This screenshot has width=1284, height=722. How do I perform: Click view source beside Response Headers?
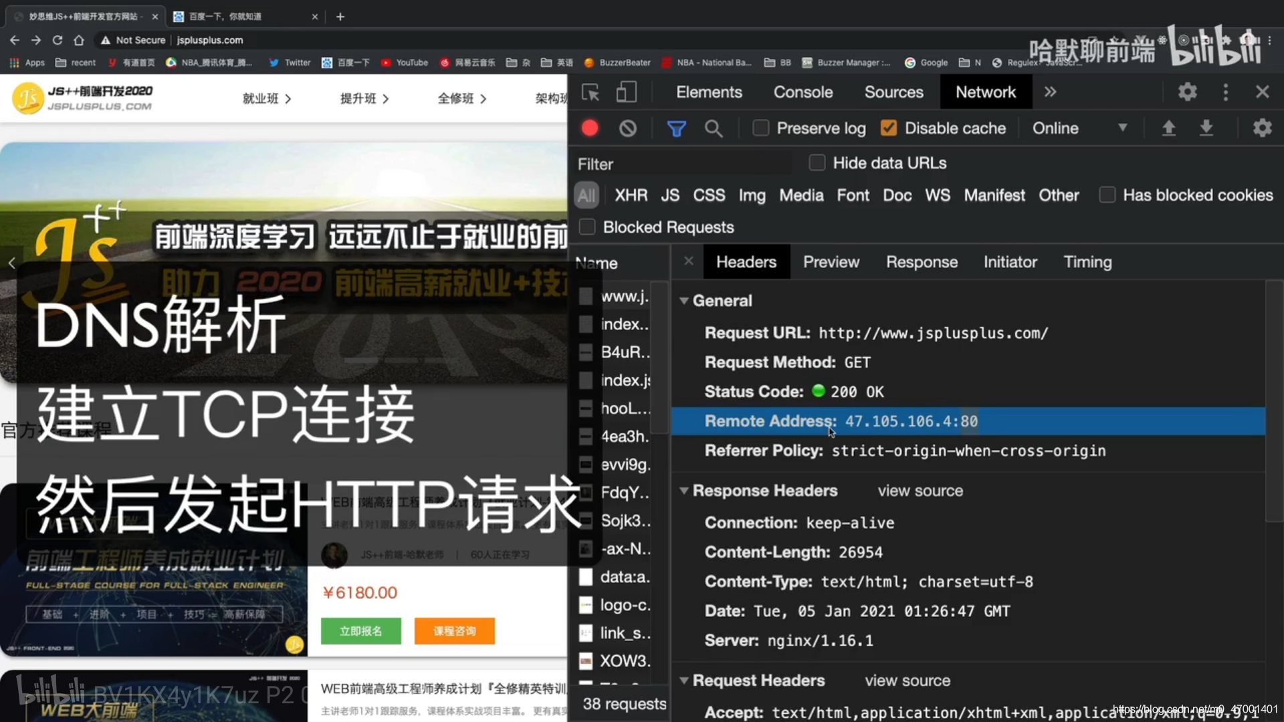tap(920, 491)
